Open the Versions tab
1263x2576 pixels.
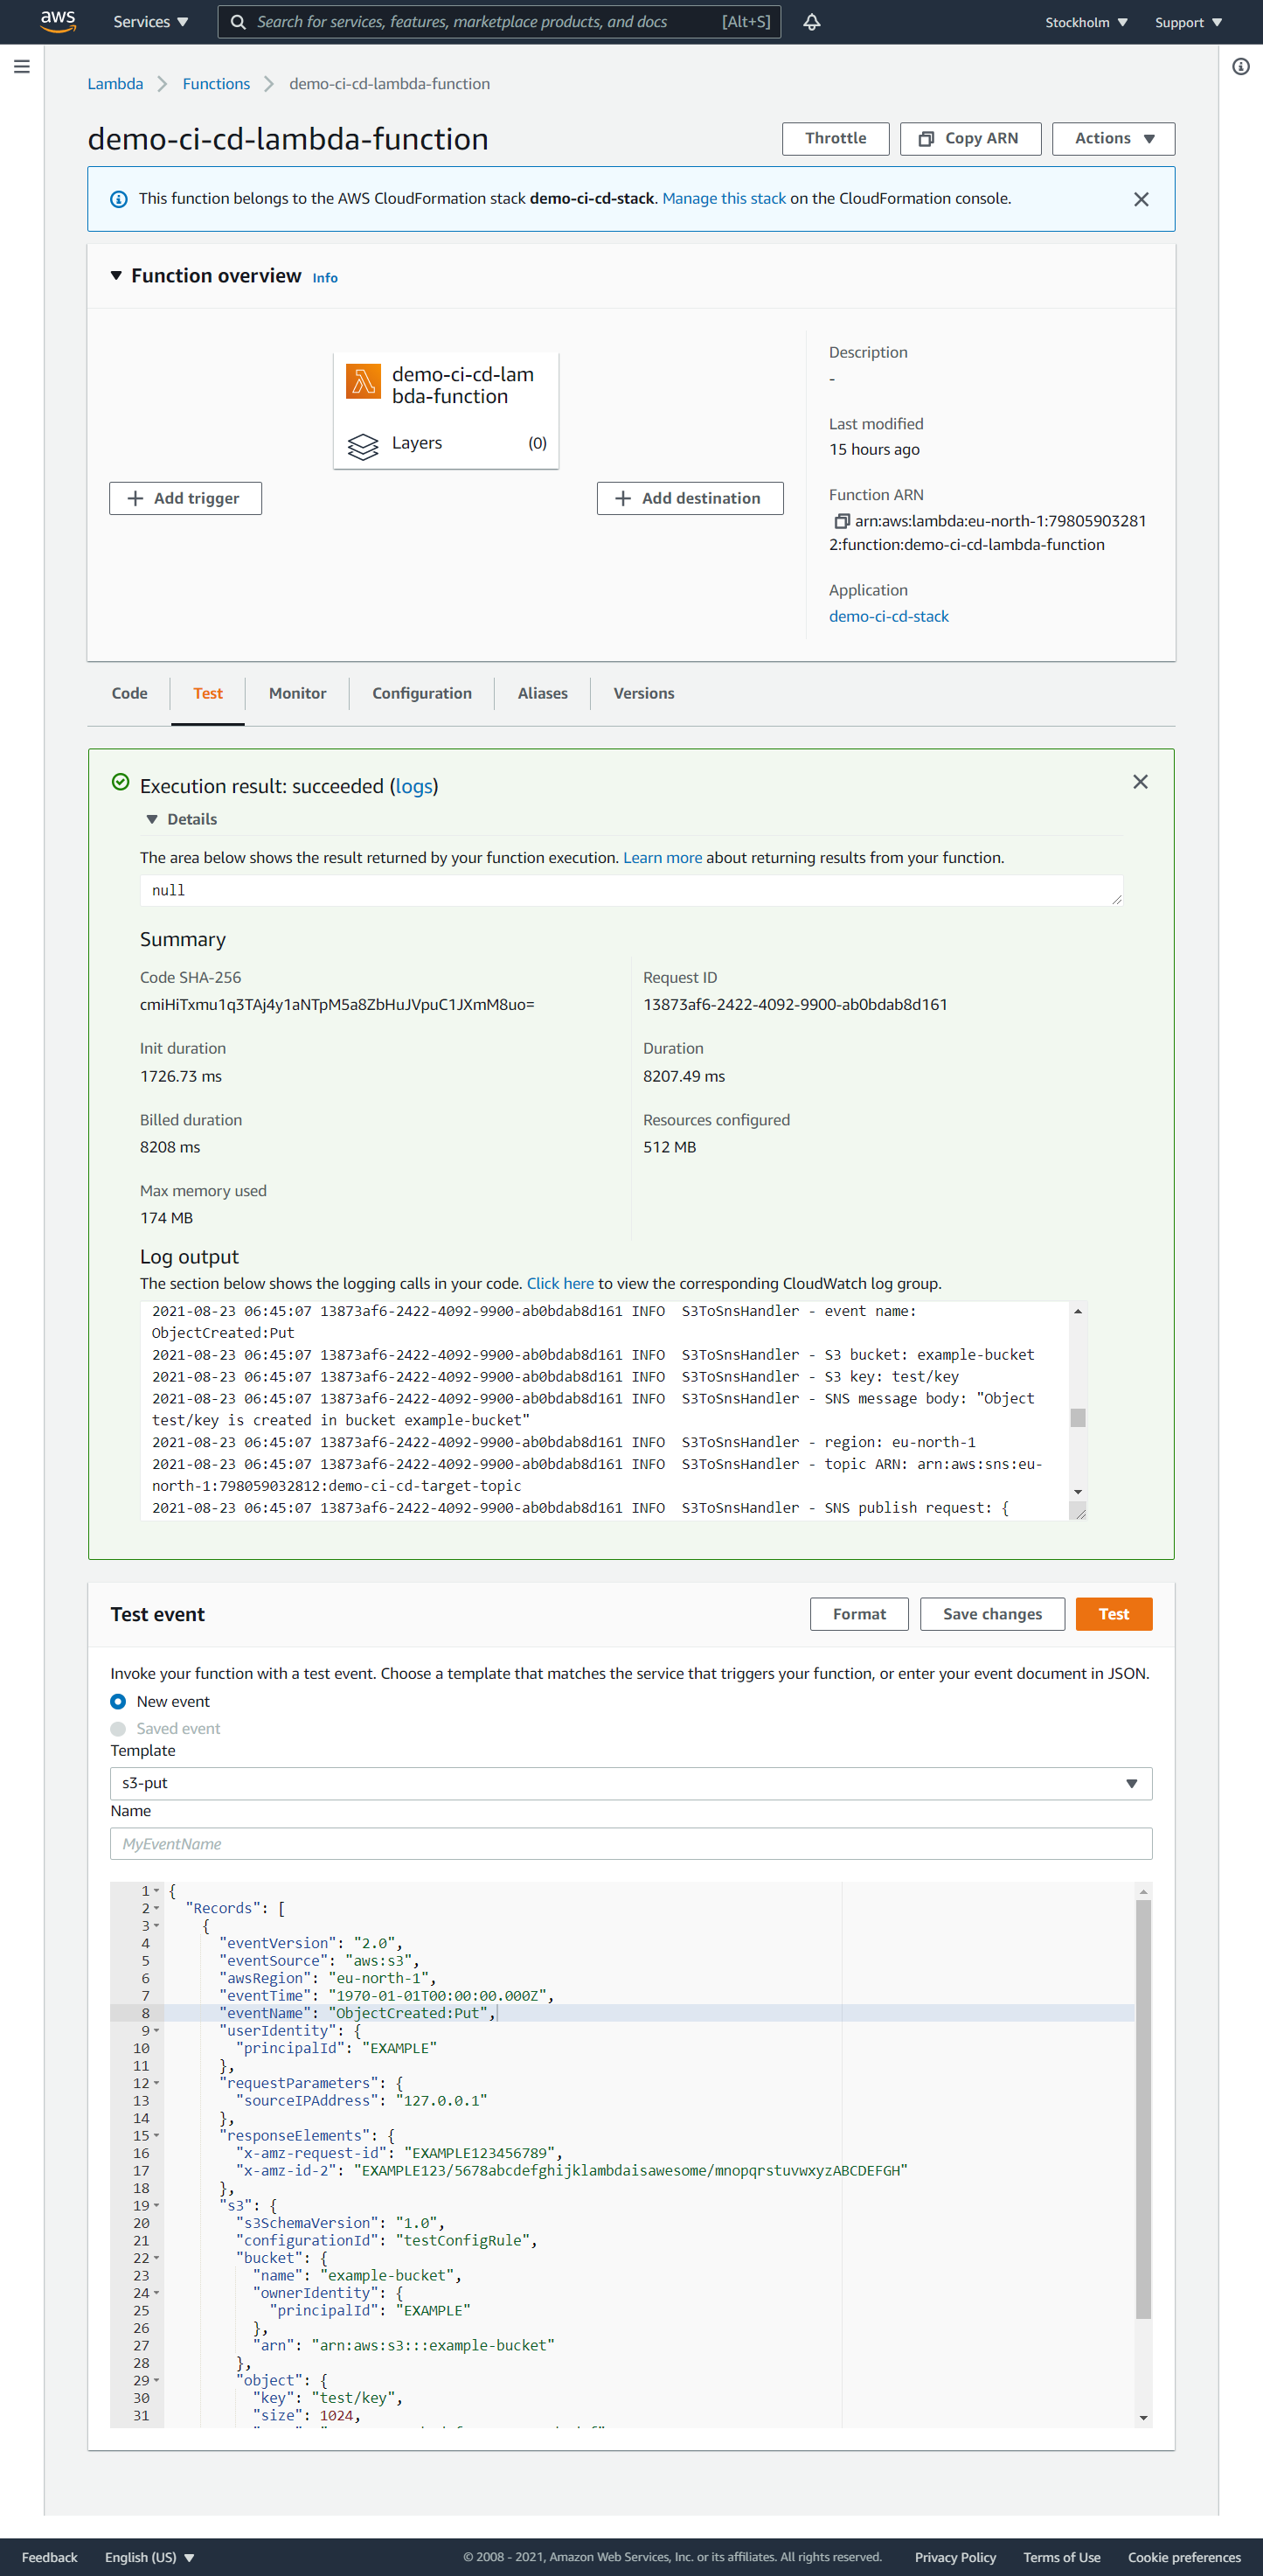pyautogui.click(x=643, y=693)
